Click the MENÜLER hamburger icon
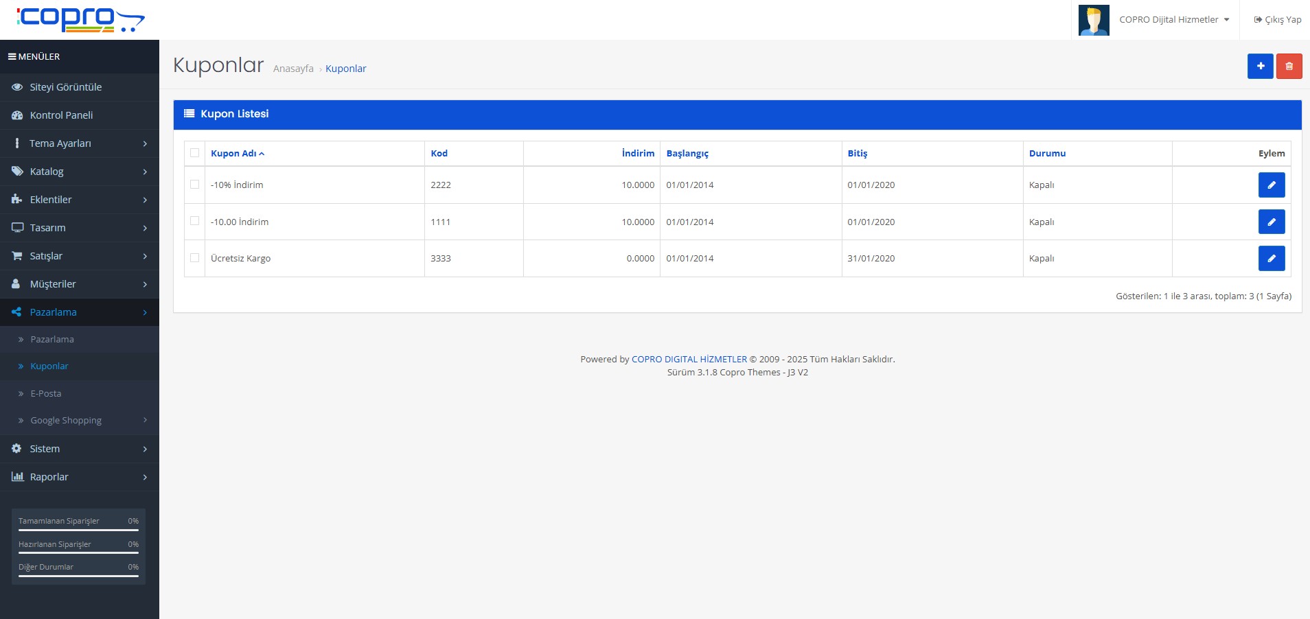This screenshot has height=619, width=1310. pyautogui.click(x=12, y=56)
